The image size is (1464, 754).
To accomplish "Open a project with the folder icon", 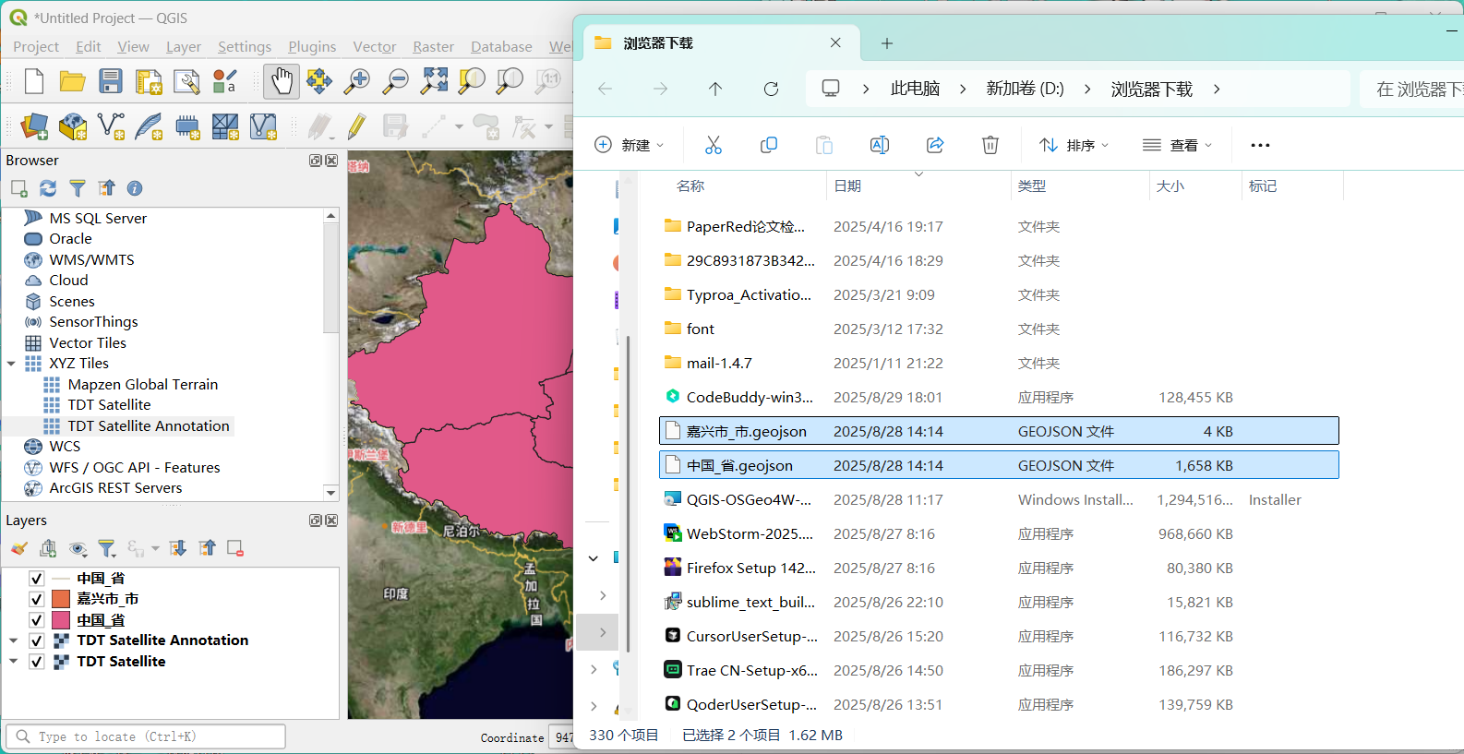I will (x=72, y=81).
